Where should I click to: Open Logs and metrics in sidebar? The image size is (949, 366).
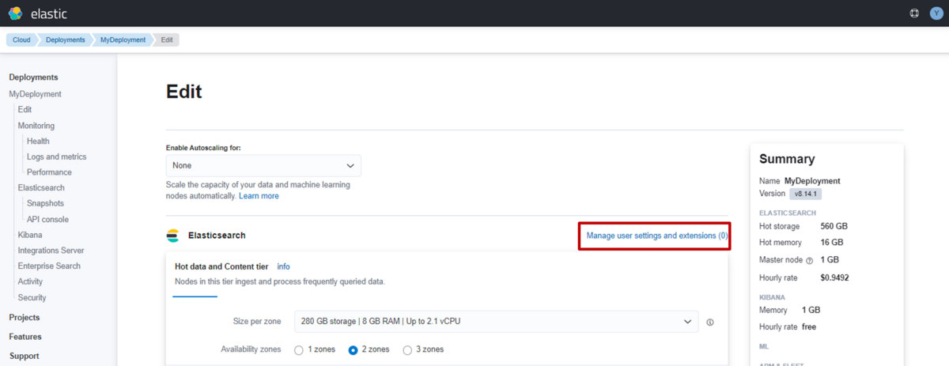coord(57,157)
